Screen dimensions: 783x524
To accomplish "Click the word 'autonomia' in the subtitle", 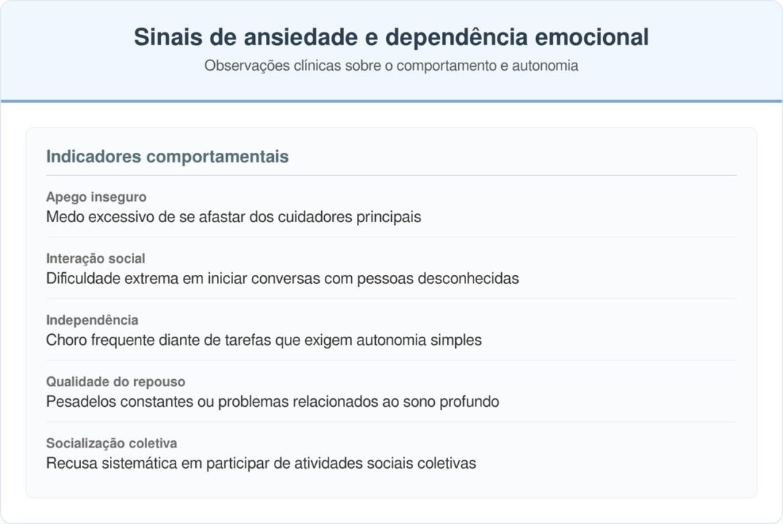I will point(545,65).
